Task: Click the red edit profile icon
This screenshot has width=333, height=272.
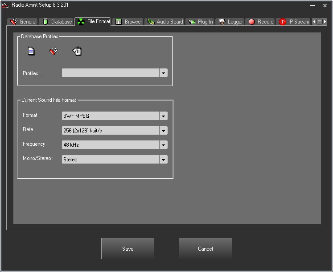Action: tap(53, 52)
